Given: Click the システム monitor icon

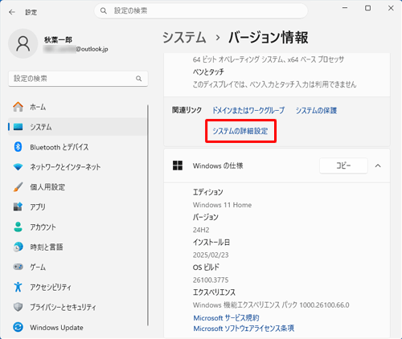Looking at the screenshot, I should tap(18, 127).
